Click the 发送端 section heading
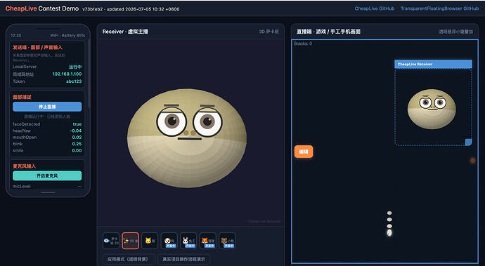Screen dimensions: 485x266 coord(37,47)
